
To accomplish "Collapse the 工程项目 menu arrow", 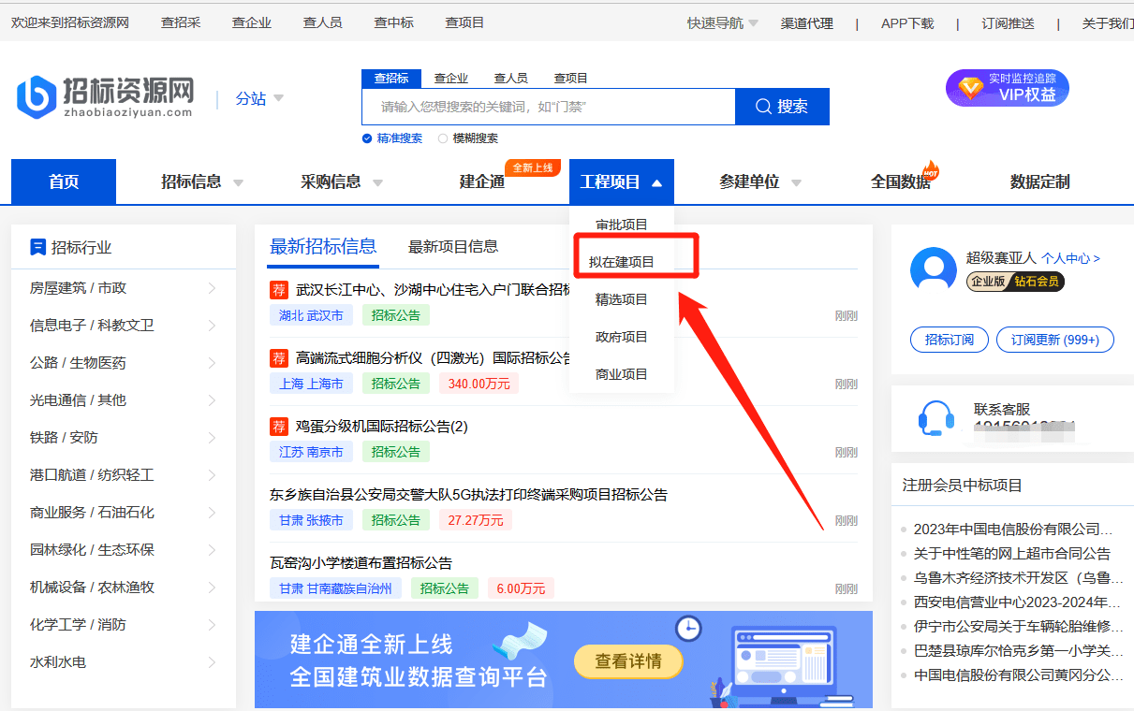I will pyautogui.click(x=656, y=182).
